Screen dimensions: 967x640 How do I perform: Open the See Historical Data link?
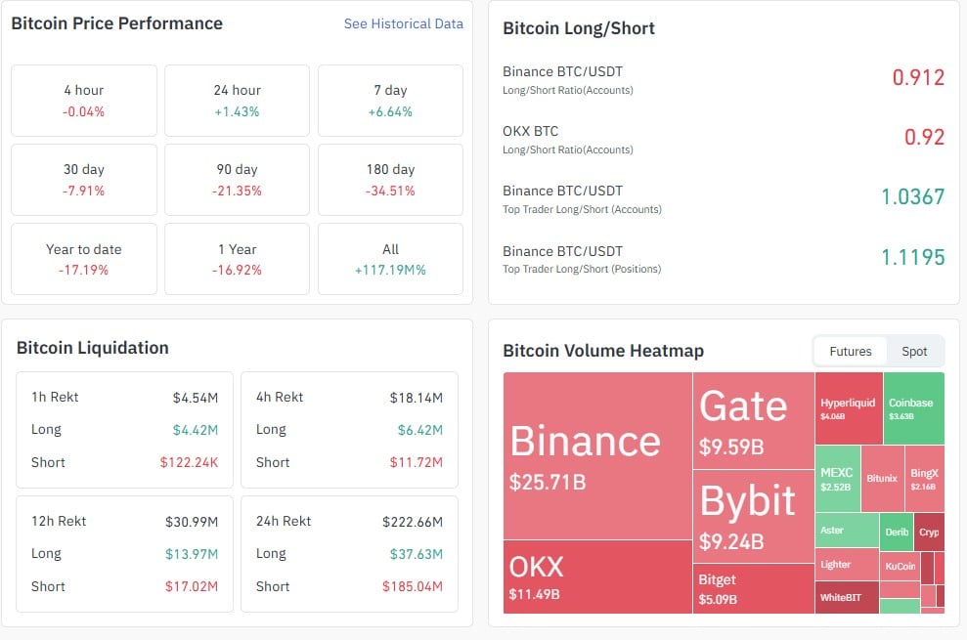pyautogui.click(x=403, y=23)
